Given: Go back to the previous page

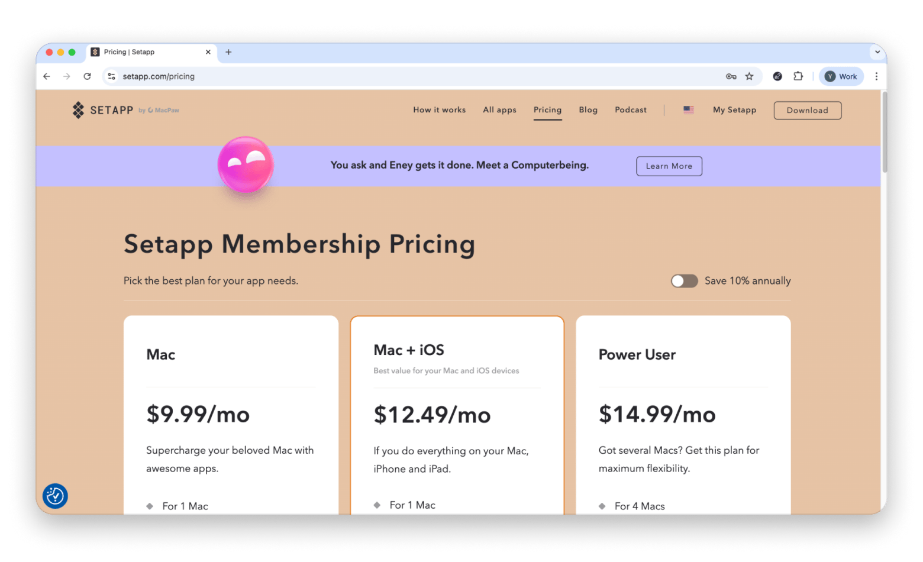Looking at the screenshot, I should [47, 76].
